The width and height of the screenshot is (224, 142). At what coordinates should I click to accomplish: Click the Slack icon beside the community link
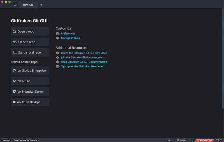click(x=57, y=57)
